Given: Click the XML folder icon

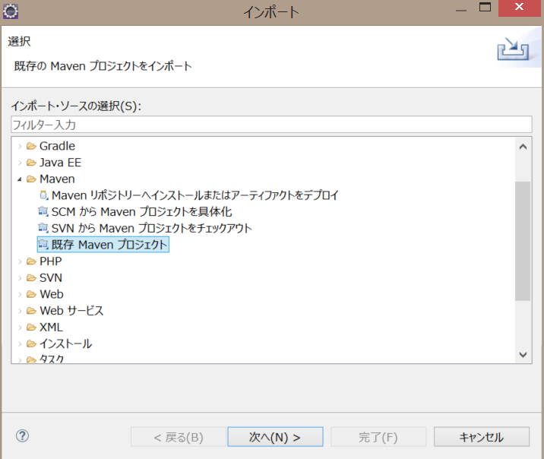Looking at the screenshot, I should (31, 328).
